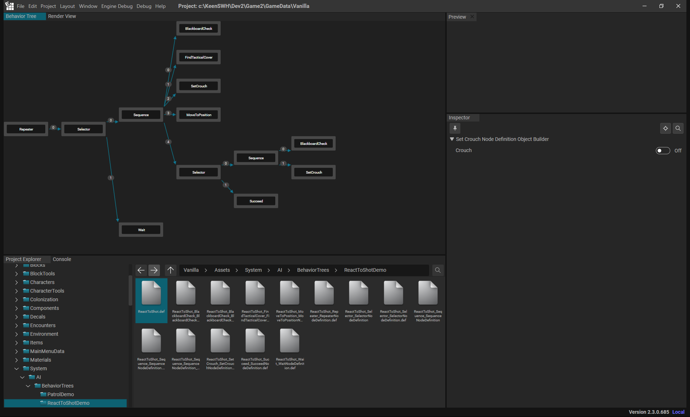Click the Inspector locate target icon
Screen dimensions: 690x417
tap(666, 128)
